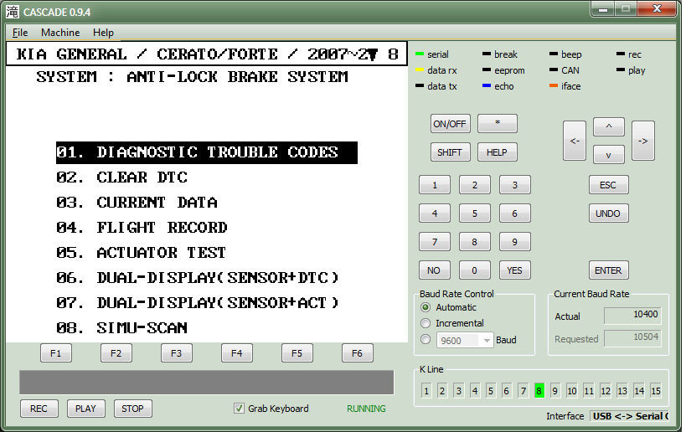Click the gray recording progress bar
Viewport: 686px width, 432px height.
point(207,382)
